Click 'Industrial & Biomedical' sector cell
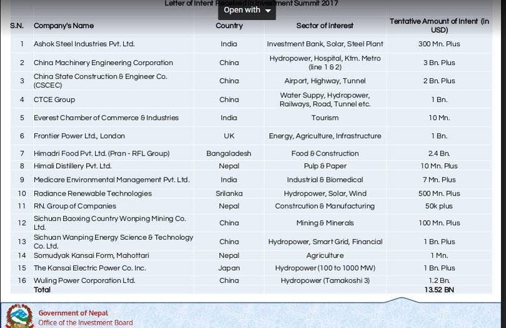Image resolution: width=506 pixels, height=328 pixels. tap(325, 180)
